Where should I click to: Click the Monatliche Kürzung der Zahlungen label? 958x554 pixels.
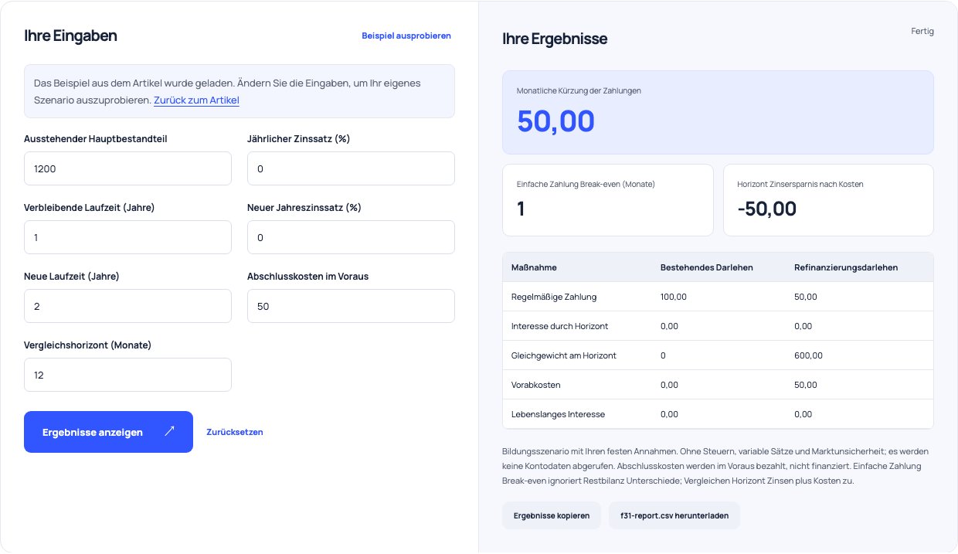click(579, 90)
